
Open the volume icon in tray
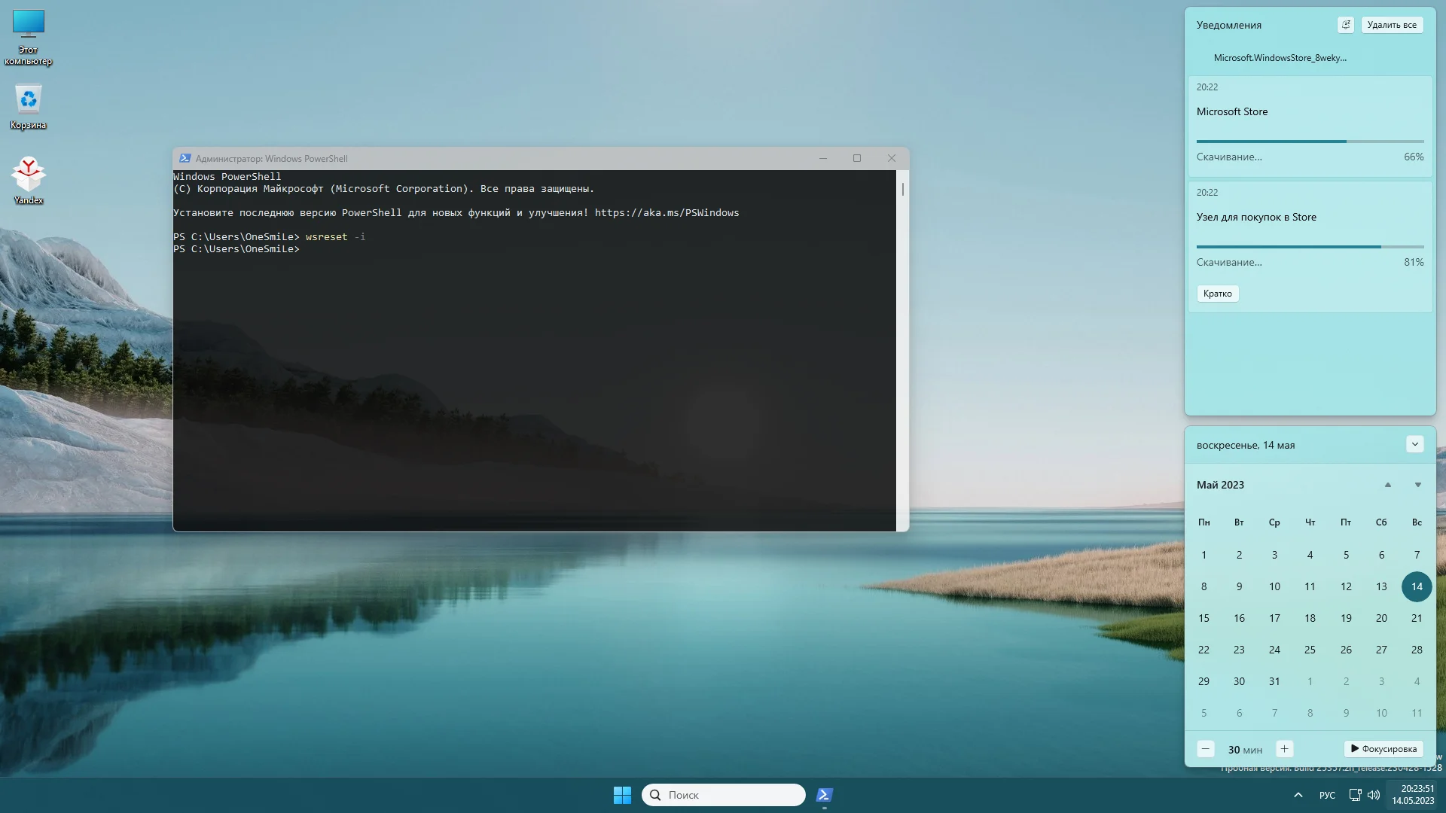tap(1374, 795)
